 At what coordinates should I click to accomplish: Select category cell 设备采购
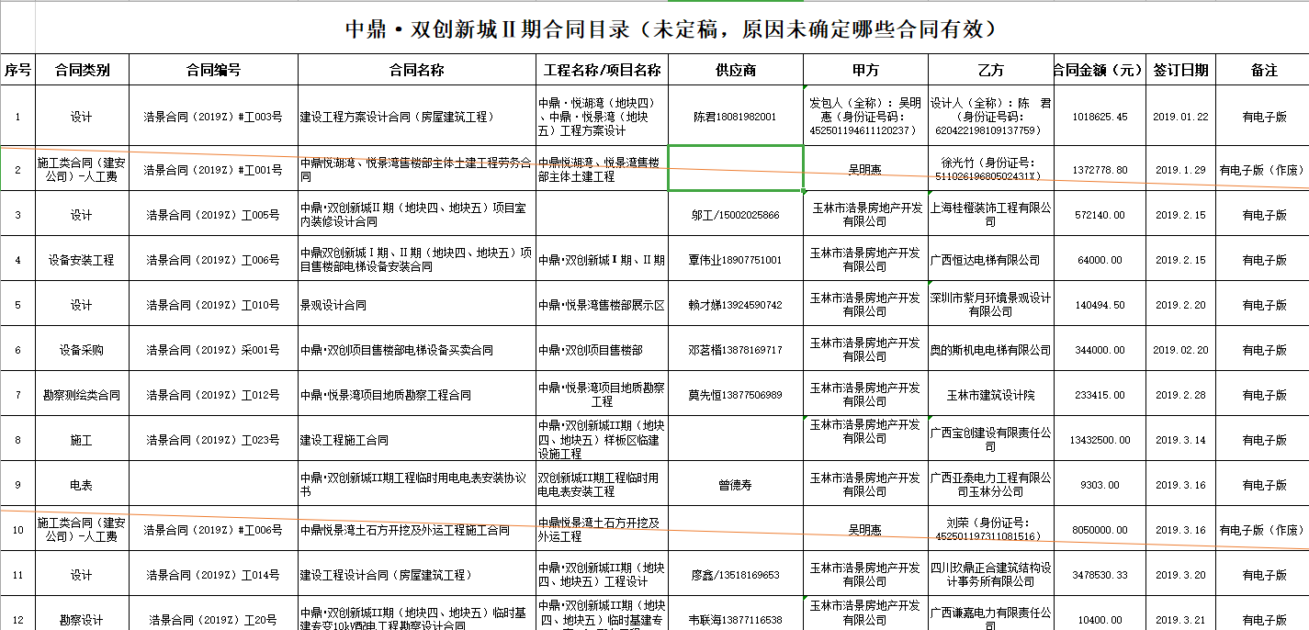click(x=83, y=350)
